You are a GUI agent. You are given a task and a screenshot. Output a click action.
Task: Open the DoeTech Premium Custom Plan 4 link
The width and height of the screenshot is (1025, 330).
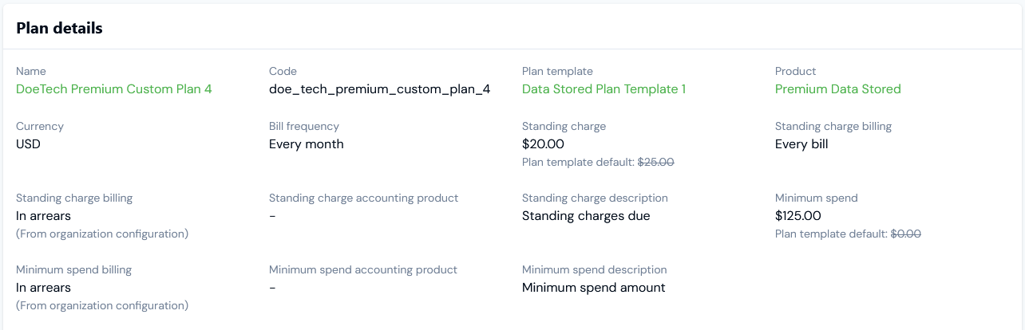click(x=114, y=89)
